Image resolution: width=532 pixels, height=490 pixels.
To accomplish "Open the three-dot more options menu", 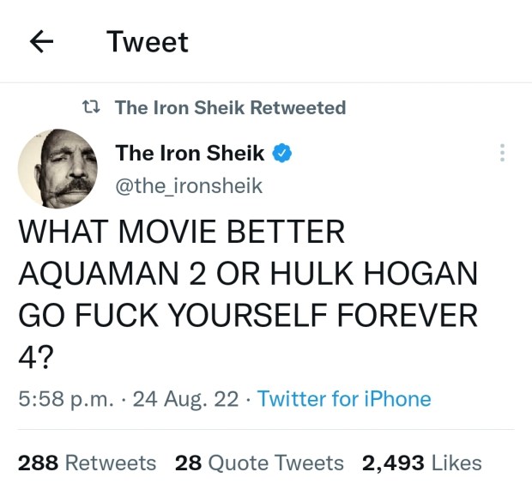I will (x=502, y=154).
